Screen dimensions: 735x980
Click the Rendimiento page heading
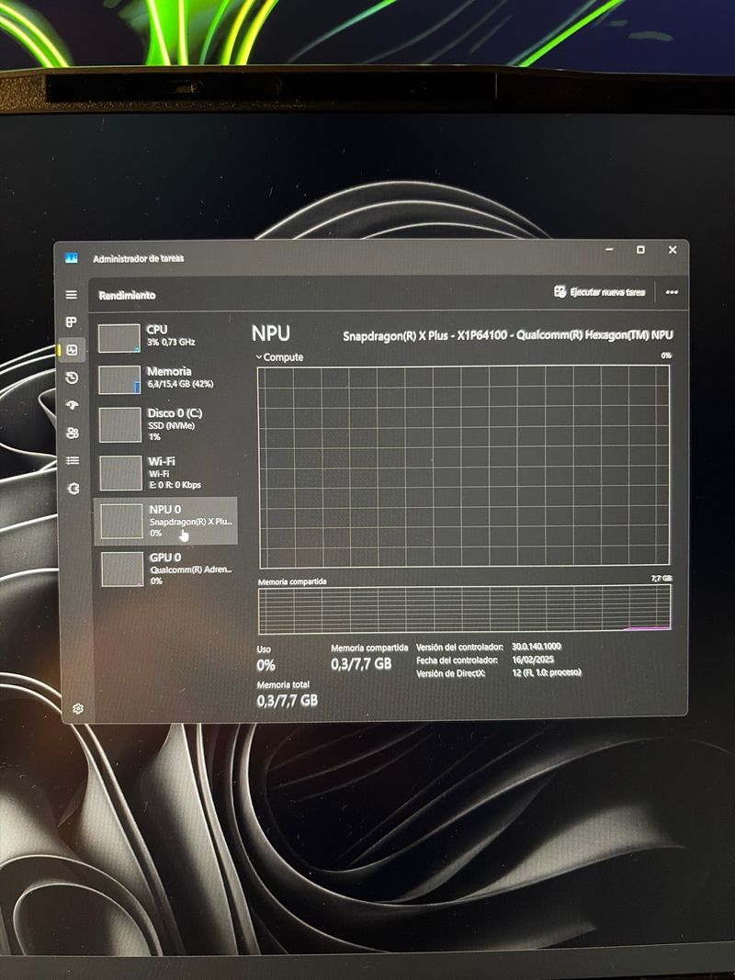click(x=127, y=295)
